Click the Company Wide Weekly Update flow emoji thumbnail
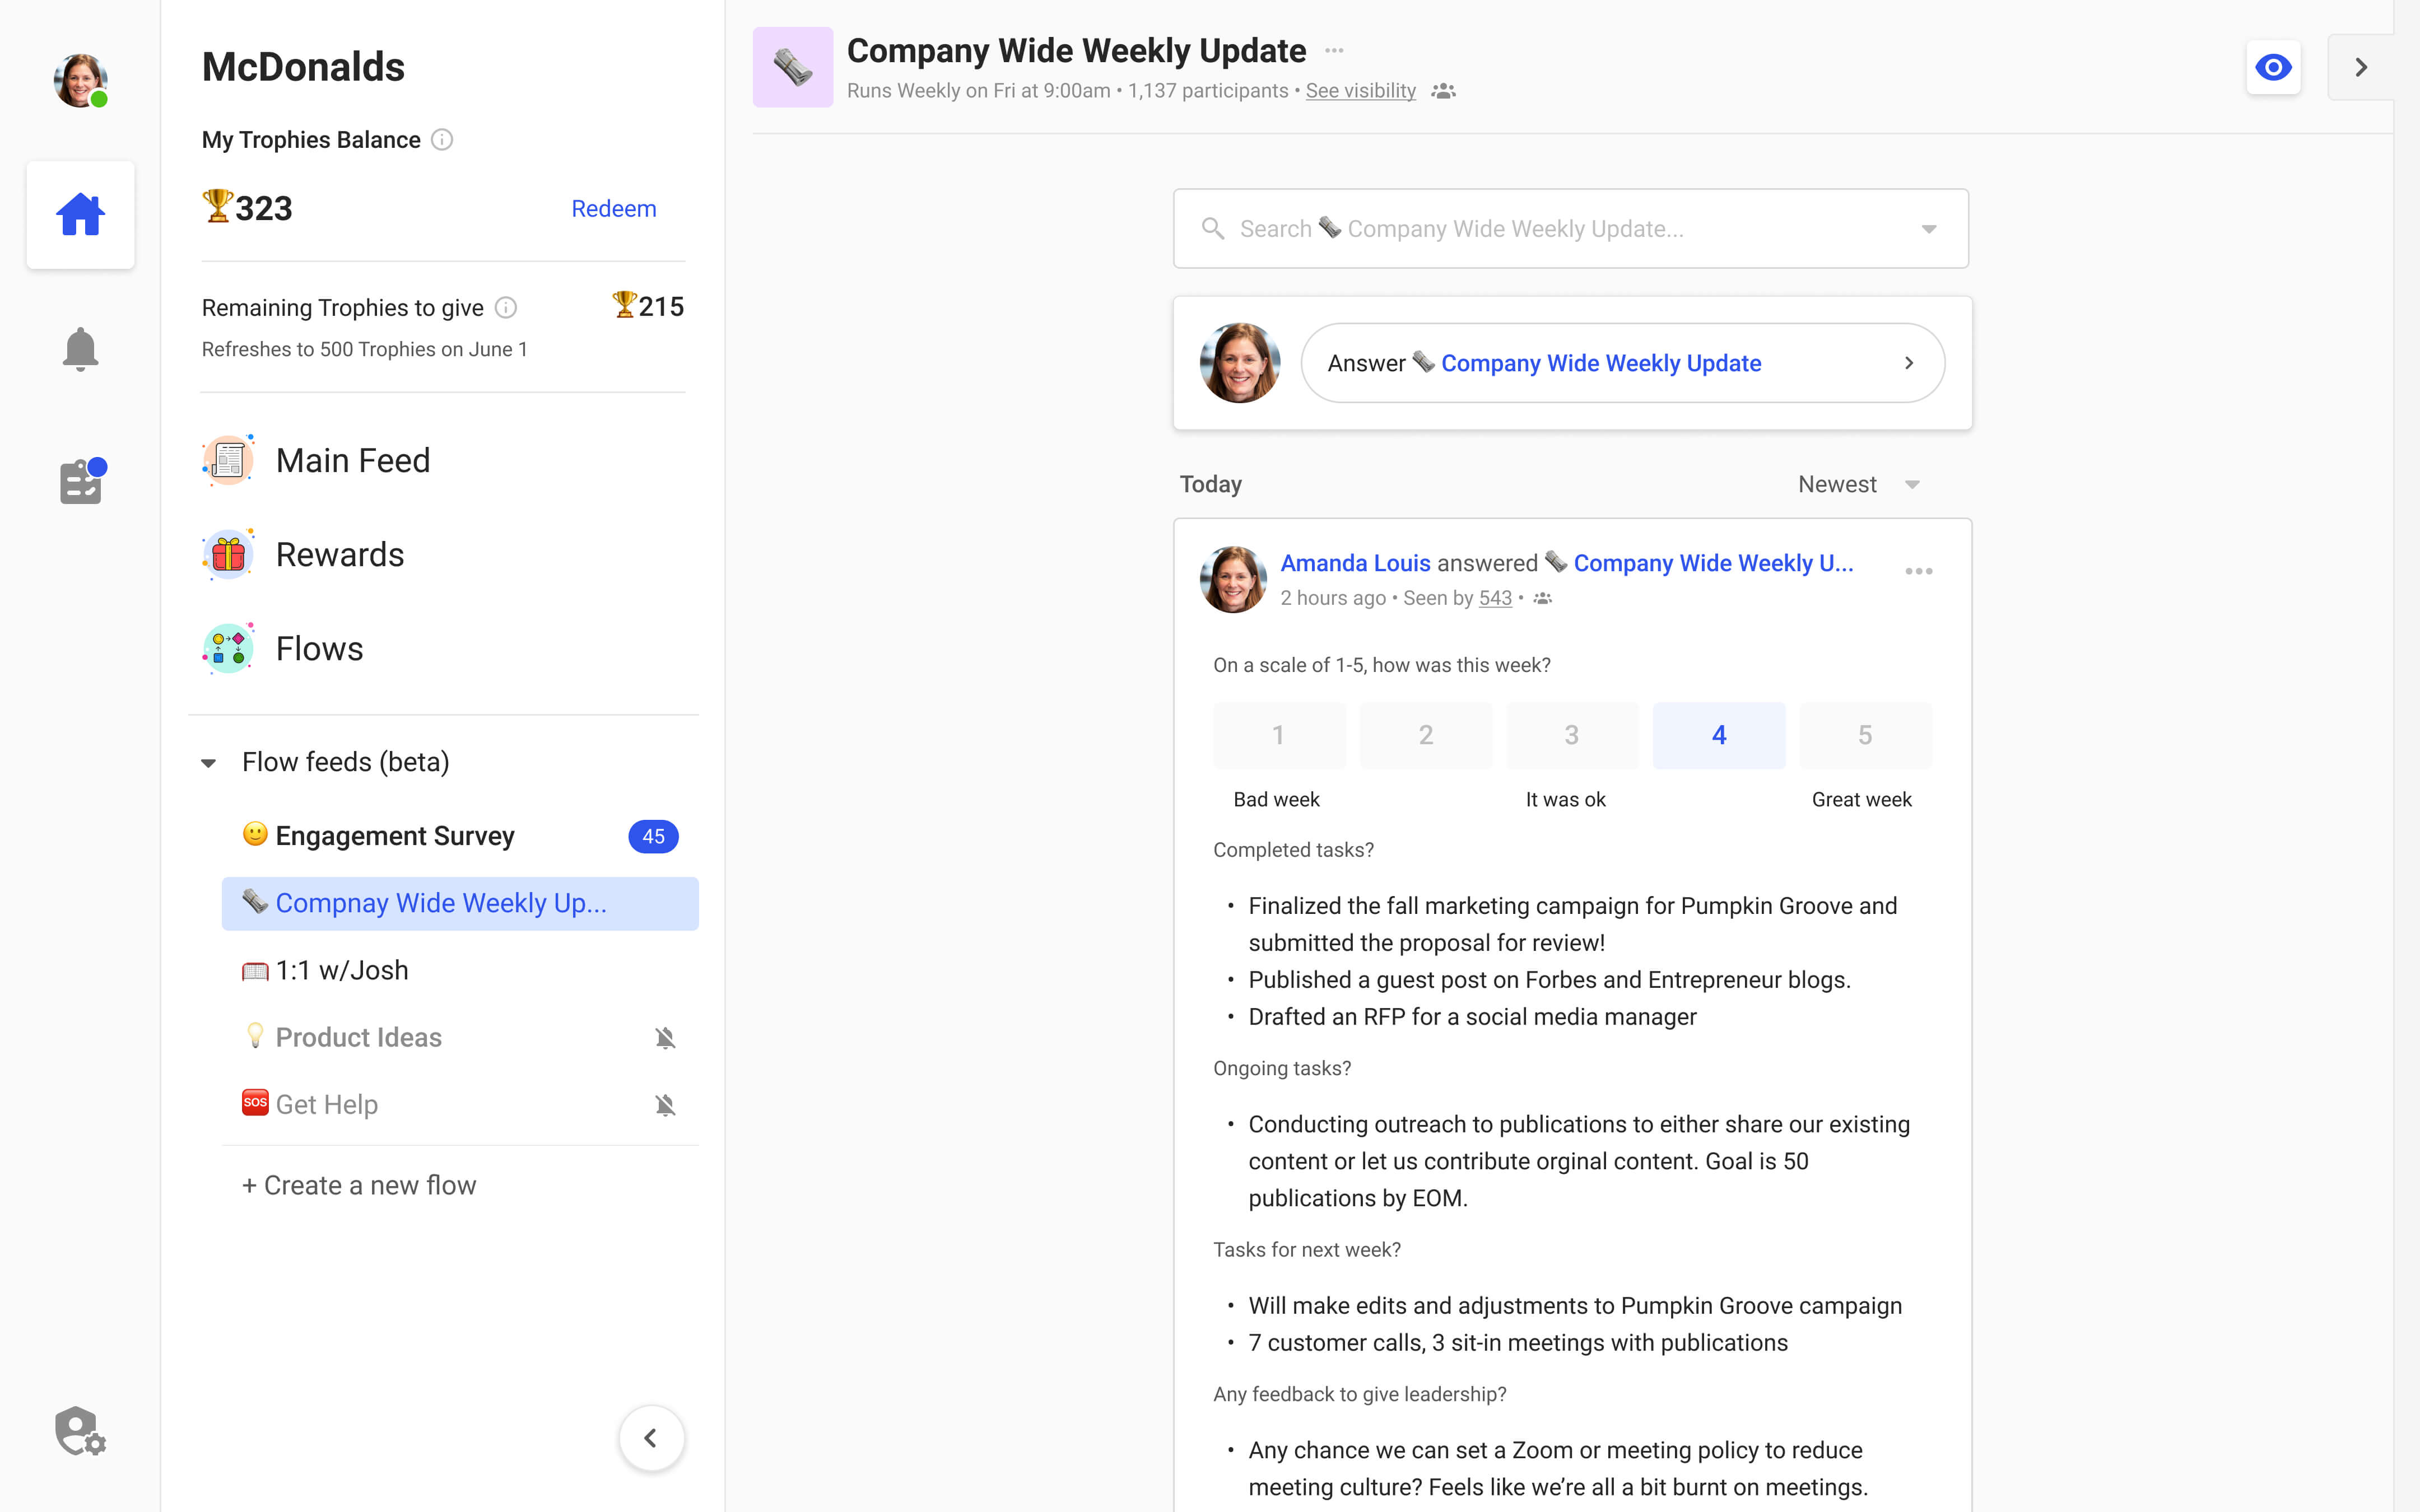 tap(793, 67)
